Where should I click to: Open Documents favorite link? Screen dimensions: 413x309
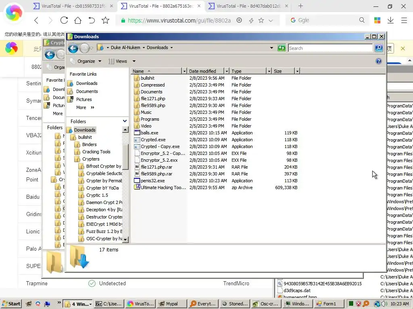(x=87, y=91)
